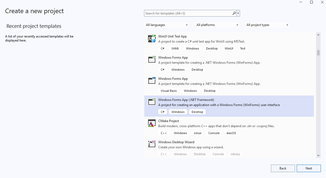The height and width of the screenshot is (178, 326).
Task: Click the C++ tag on CMake Project
Action: point(164,133)
